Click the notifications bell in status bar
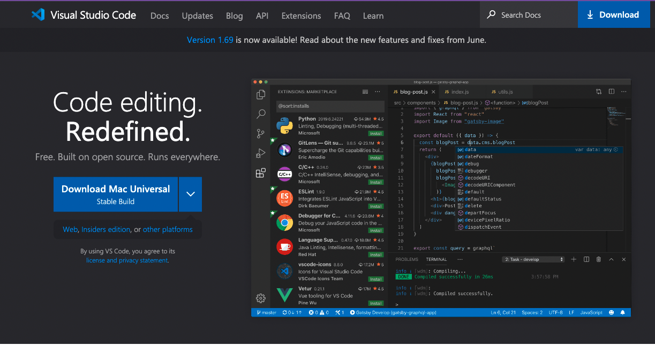The width and height of the screenshot is (655, 345). tap(623, 312)
